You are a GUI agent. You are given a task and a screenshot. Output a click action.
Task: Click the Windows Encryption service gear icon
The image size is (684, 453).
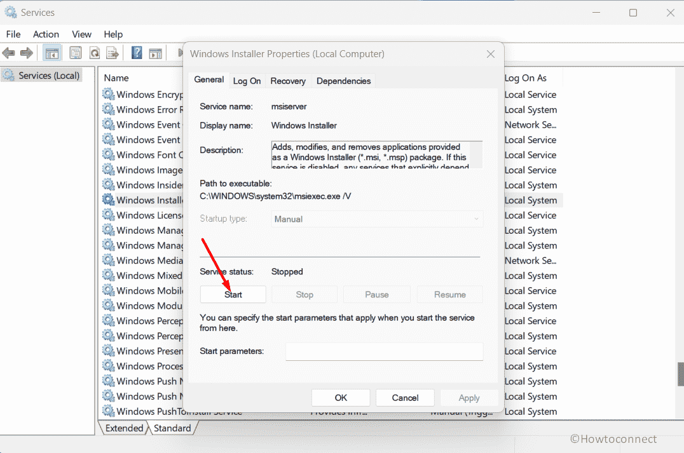(x=109, y=94)
